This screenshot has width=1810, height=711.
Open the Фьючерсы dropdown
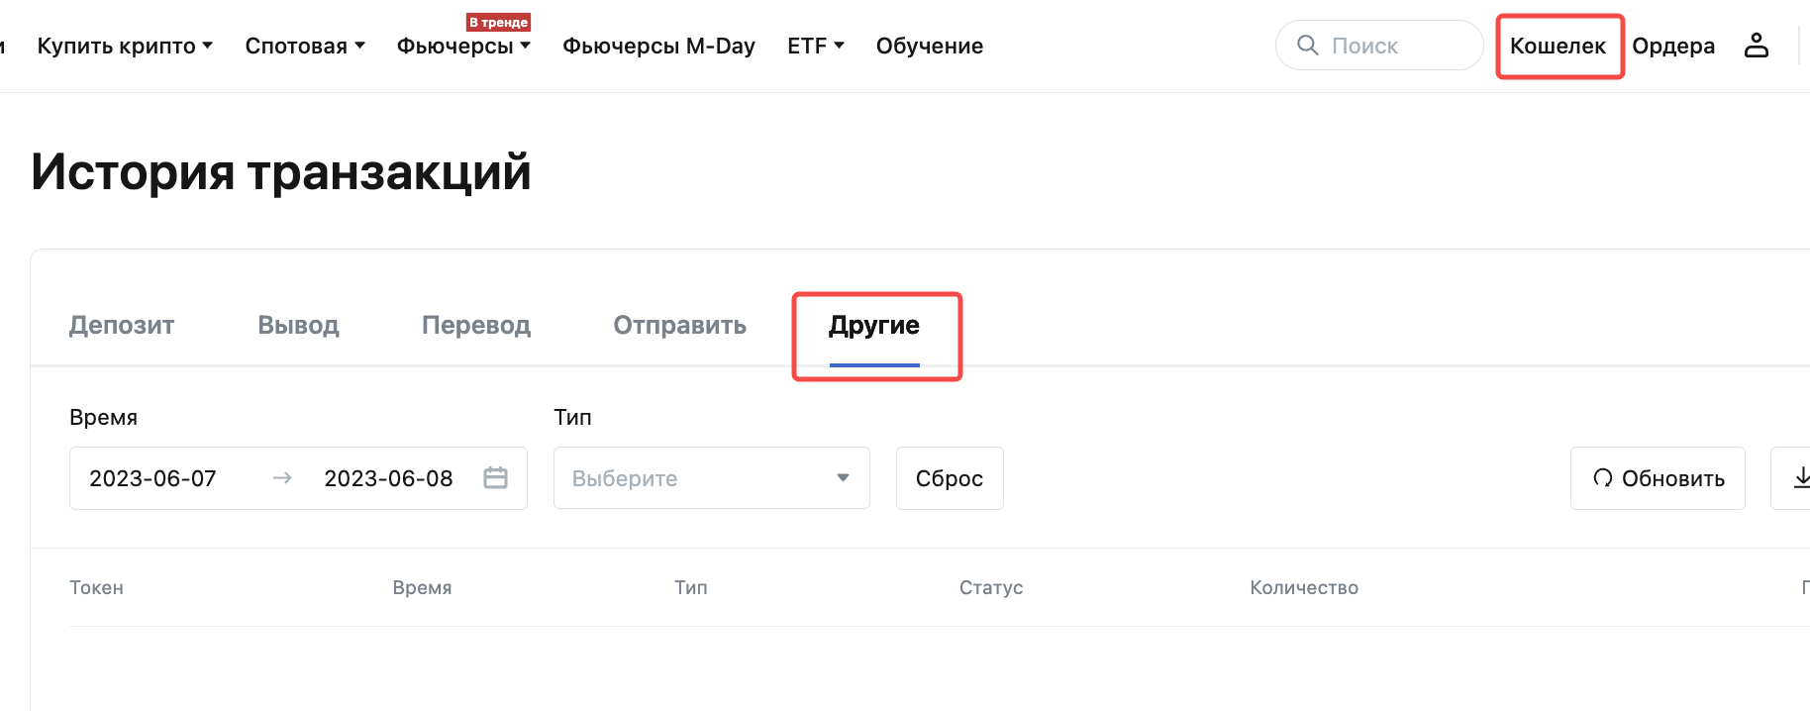click(x=463, y=46)
